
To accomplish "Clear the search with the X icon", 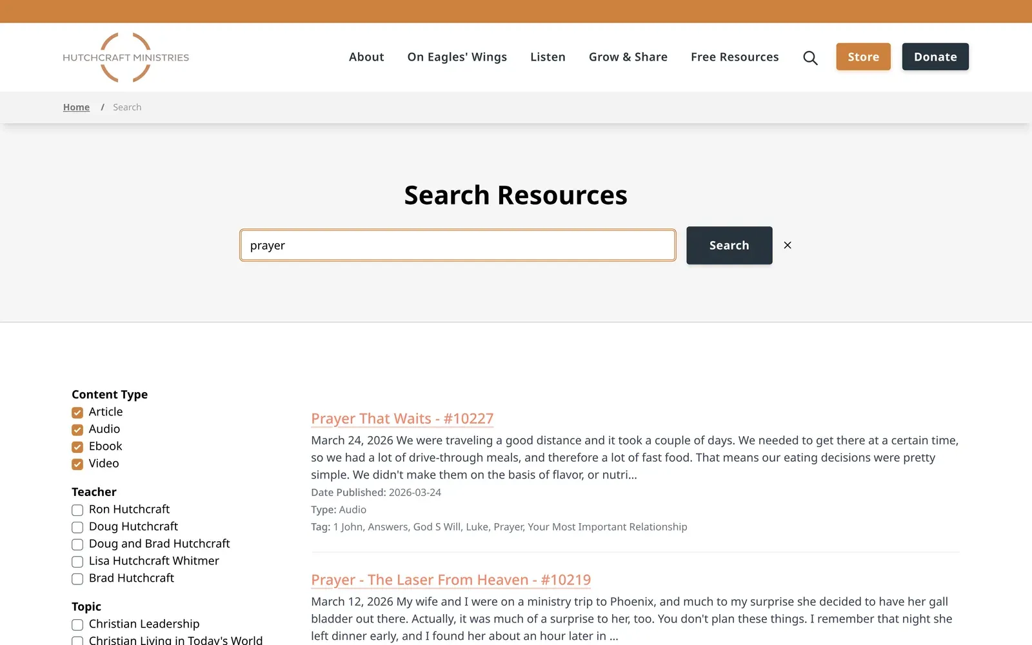I will click(x=788, y=245).
